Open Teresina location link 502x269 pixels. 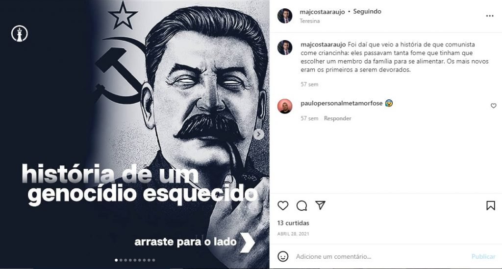click(x=310, y=21)
